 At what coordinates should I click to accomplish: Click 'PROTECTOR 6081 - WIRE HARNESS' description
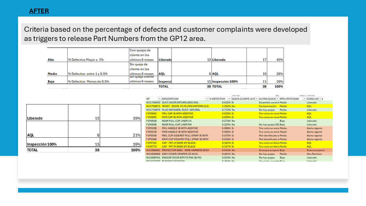(x=185, y=150)
